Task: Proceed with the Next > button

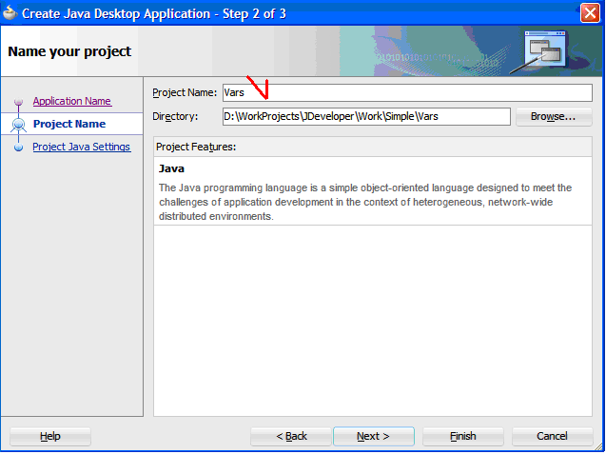Action: pyautogui.click(x=373, y=436)
